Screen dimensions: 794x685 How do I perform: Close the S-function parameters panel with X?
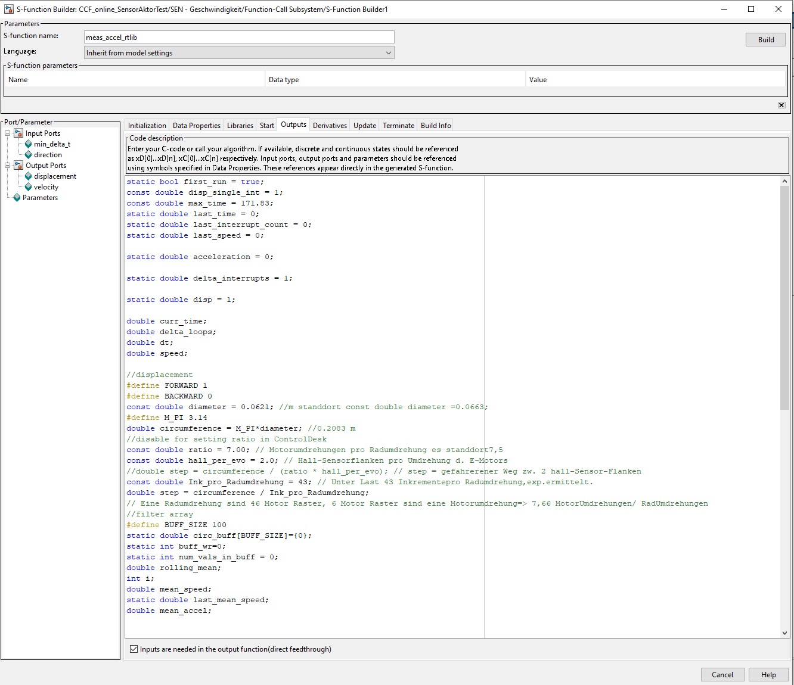coord(781,105)
